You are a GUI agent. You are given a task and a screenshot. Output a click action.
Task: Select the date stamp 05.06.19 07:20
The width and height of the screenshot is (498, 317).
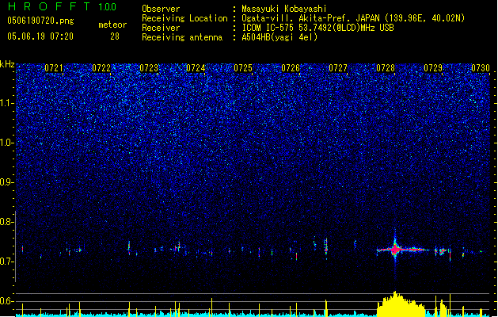[x=40, y=36]
